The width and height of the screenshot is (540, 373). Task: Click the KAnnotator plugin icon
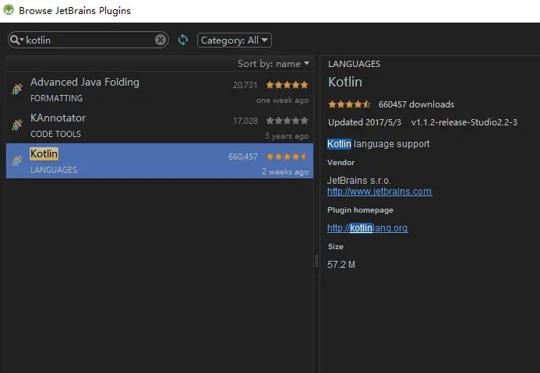click(x=17, y=125)
